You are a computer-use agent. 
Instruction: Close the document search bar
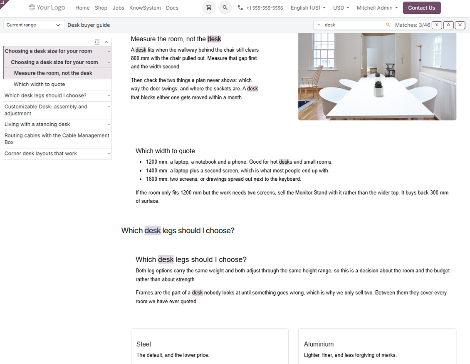coord(460,25)
